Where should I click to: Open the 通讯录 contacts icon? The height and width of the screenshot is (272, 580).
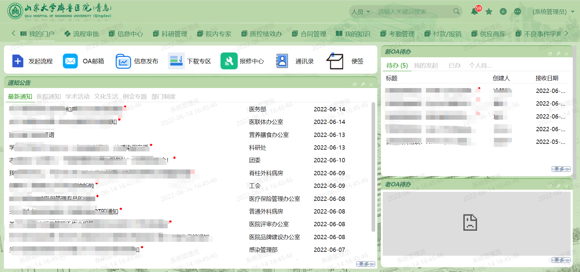point(282,61)
